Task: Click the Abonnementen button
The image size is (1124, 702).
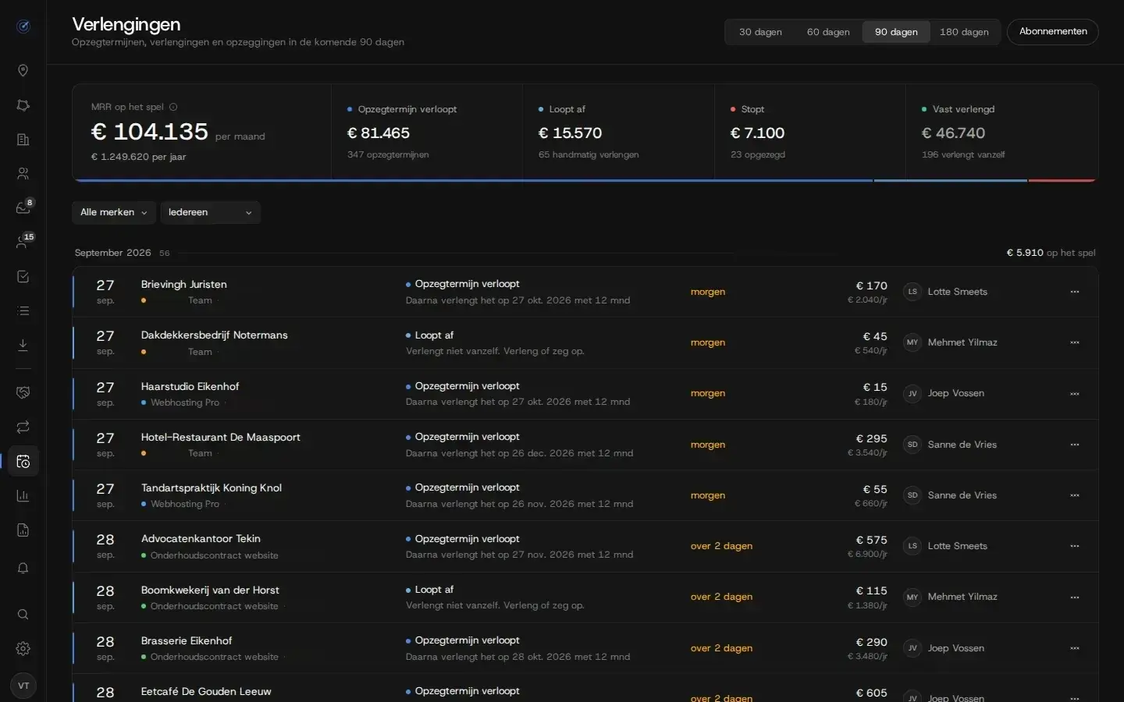Action: tap(1053, 32)
